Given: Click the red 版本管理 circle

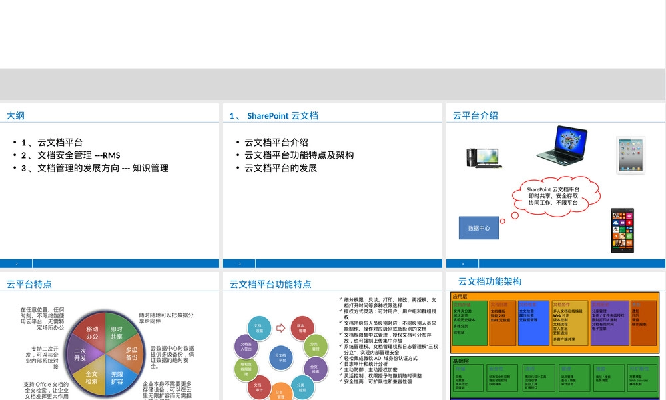Looking at the screenshot, I should (x=302, y=328).
